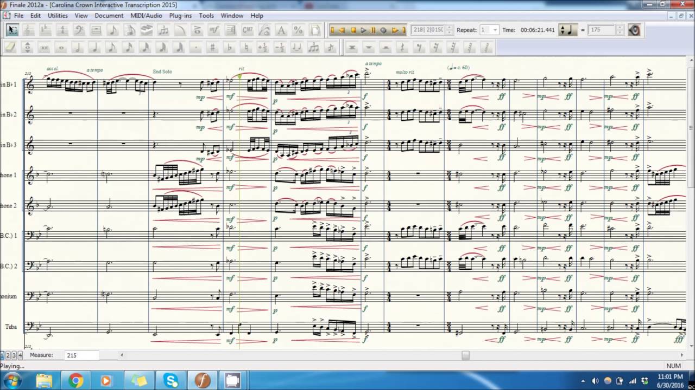This screenshot has width=695, height=390.
Task: Select the Page Layout tool
Action: click(315, 30)
